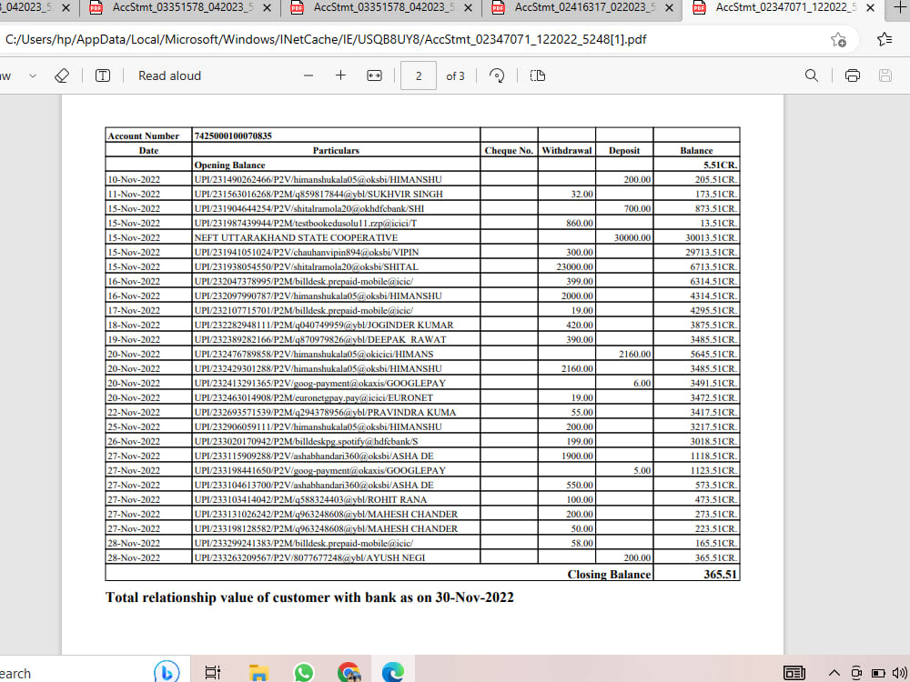Image resolution: width=910 pixels, height=682 pixels.
Task: Click the closing balance value 365.51
Action: point(720,574)
